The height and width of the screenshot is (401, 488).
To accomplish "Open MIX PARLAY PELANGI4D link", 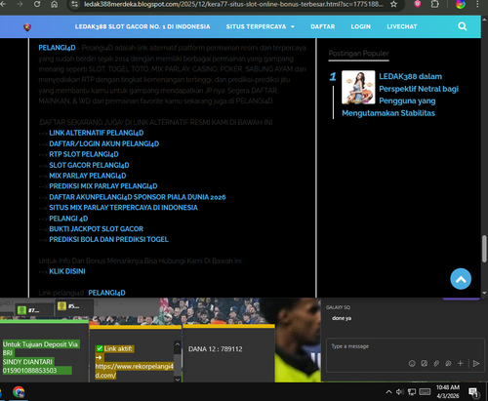I will coord(88,176).
